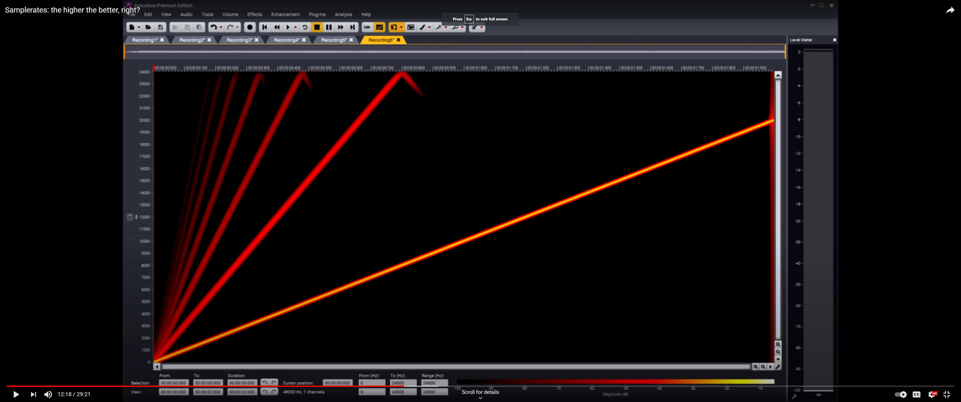Open Level Meter settings wrench icon
Image resolution: width=961 pixels, height=402 pixels.
click(x=794, y=396)
